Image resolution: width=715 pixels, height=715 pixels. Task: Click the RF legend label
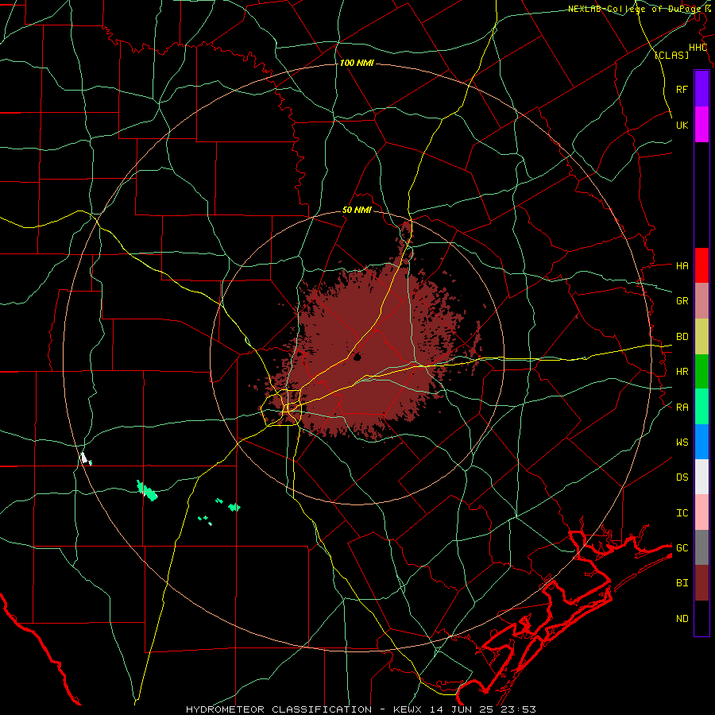coord(682,89)
